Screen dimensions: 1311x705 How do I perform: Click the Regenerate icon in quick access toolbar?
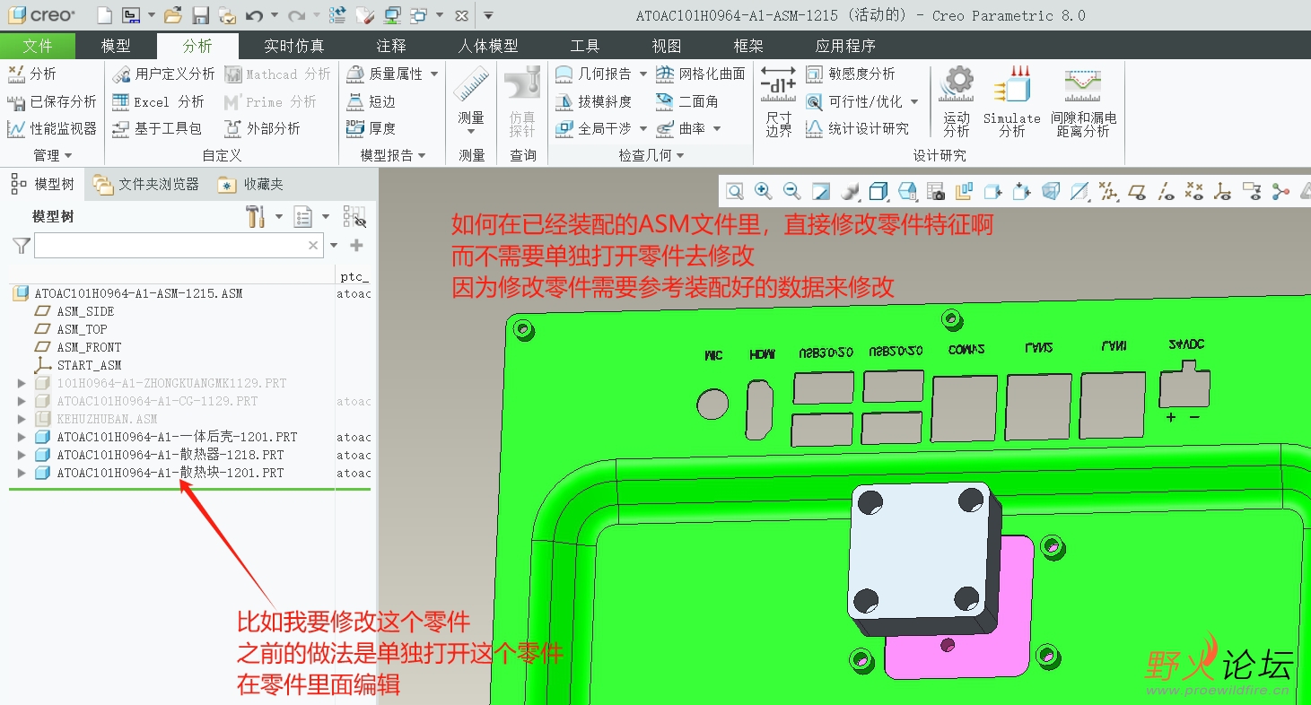[x=337, y=15]
